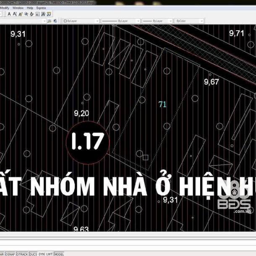256x256 pixels.
Task: Open the Text Style icon
Action: coord(31,14)
